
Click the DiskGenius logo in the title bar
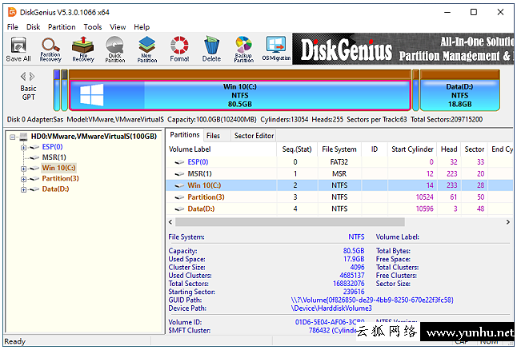point(12,12)
